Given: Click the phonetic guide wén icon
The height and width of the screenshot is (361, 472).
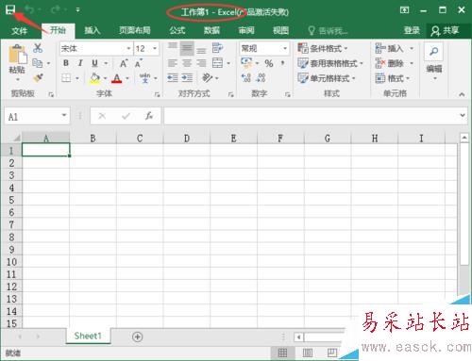Looking at the screenshot, I should 144,77.
